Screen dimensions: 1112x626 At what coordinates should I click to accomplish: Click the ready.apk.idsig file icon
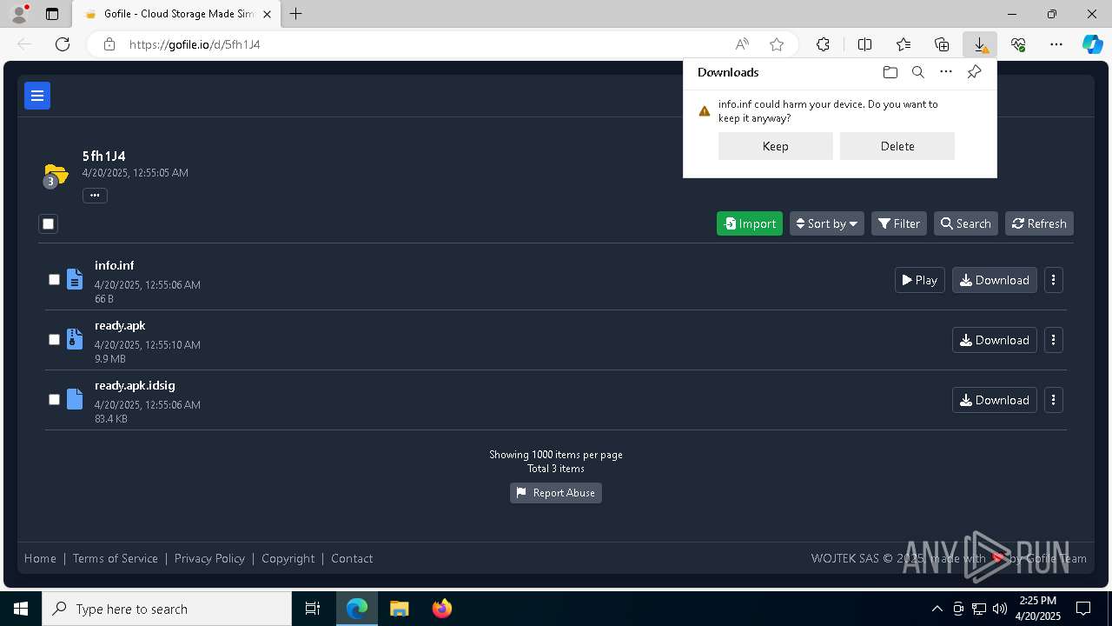point(75,400)
